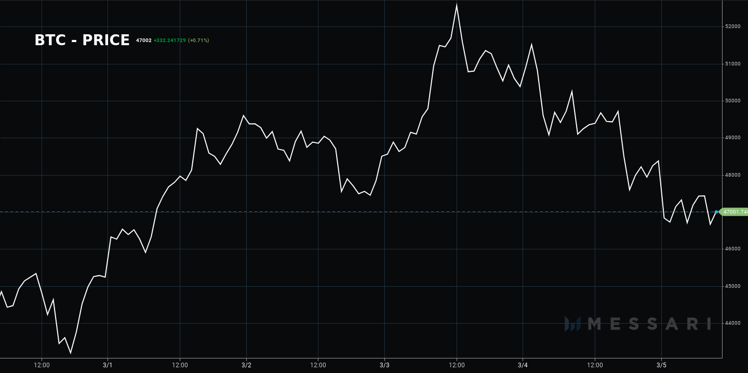
Task: Click the blue last-price dot on line
Action: tap(716, 212)
